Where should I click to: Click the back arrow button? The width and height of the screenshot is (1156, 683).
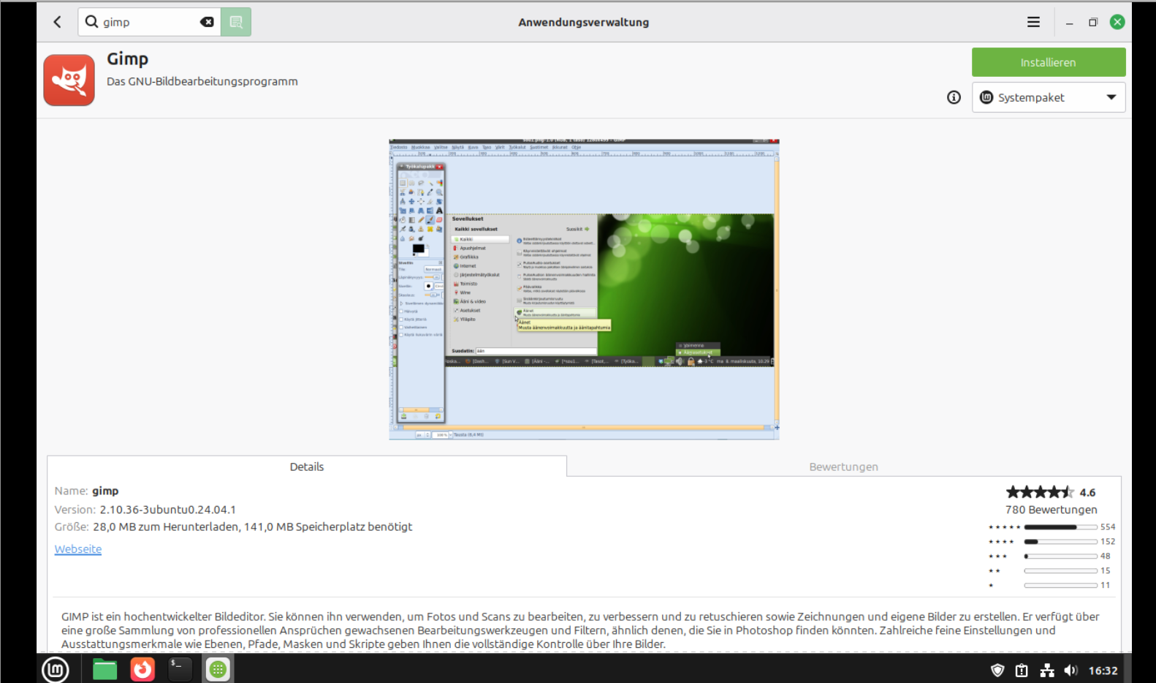[58, 22]
